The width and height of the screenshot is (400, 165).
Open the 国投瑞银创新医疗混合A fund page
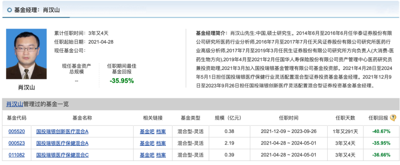[62, 131]
